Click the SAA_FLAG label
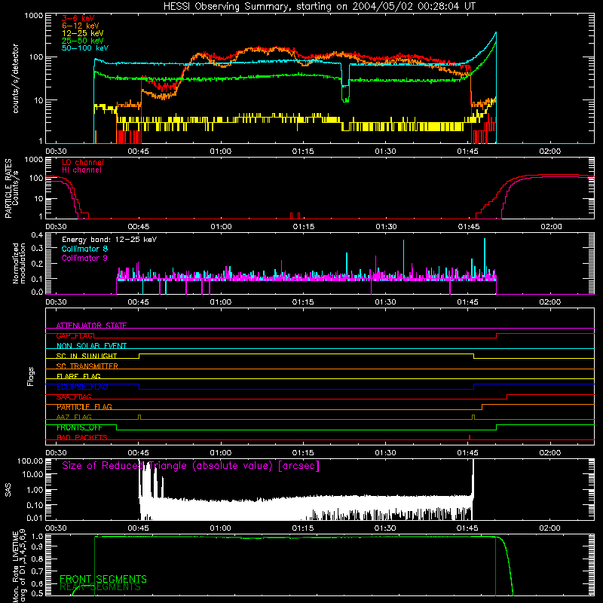This screenshot has width=603, height=603. pyautogui.click(x=74, y=397)
